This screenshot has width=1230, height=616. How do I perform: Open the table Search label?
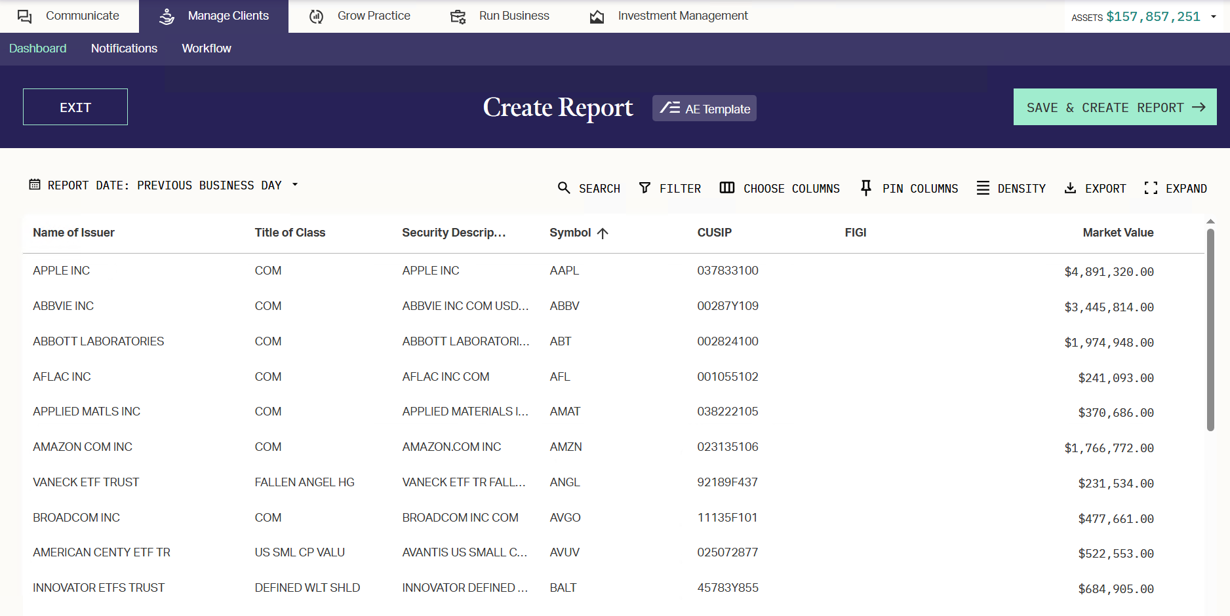599,189
